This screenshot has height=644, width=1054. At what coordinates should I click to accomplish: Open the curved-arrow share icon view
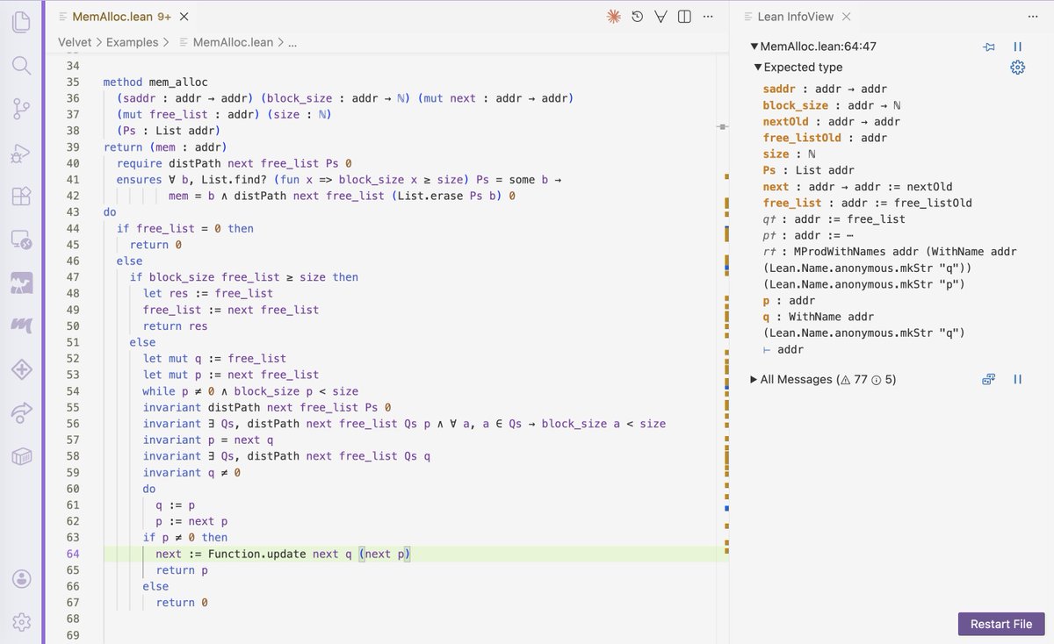click(21, 412)
